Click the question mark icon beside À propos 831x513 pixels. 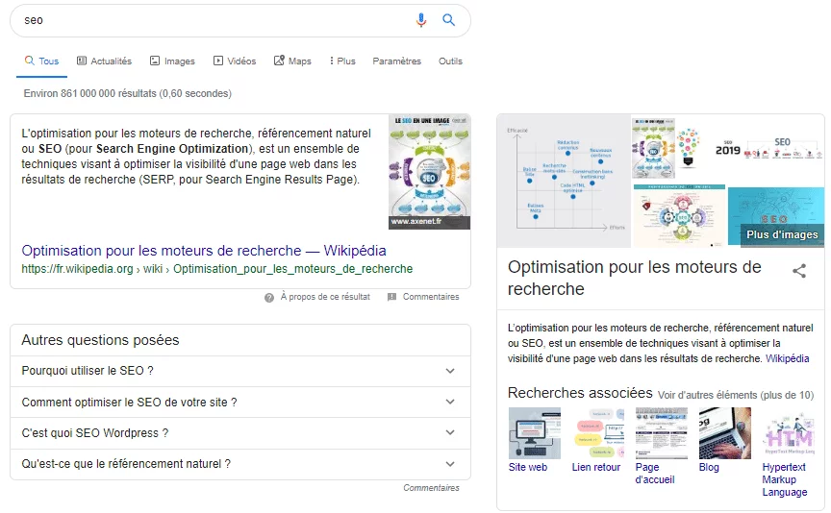(269, 298)
